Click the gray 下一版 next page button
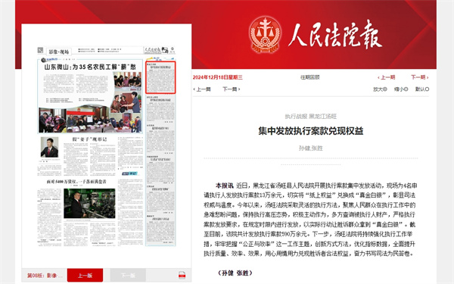 [x=128, y=276]
